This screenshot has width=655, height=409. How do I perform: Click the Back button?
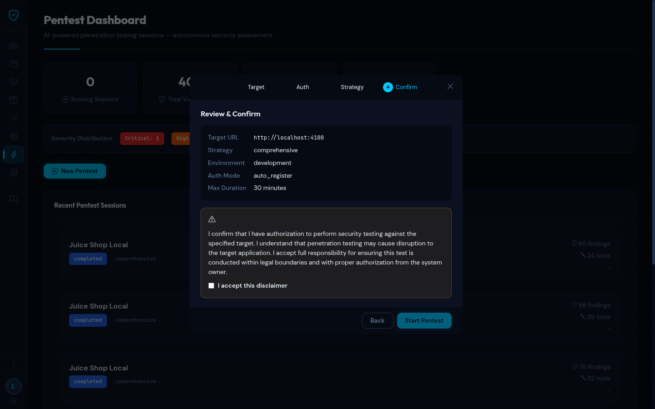[x=377, y=321]
